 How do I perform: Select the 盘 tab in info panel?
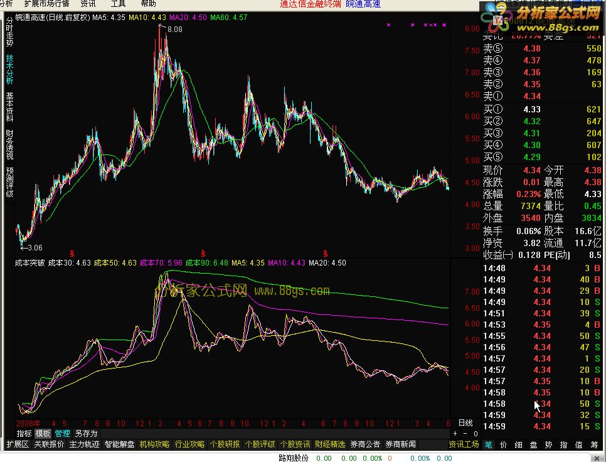tap(533, 445)
